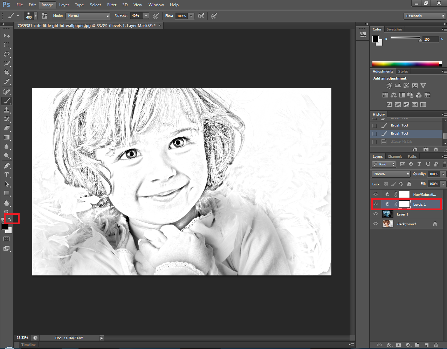
Task: Hide the Background layer
Action: (376, 224)
